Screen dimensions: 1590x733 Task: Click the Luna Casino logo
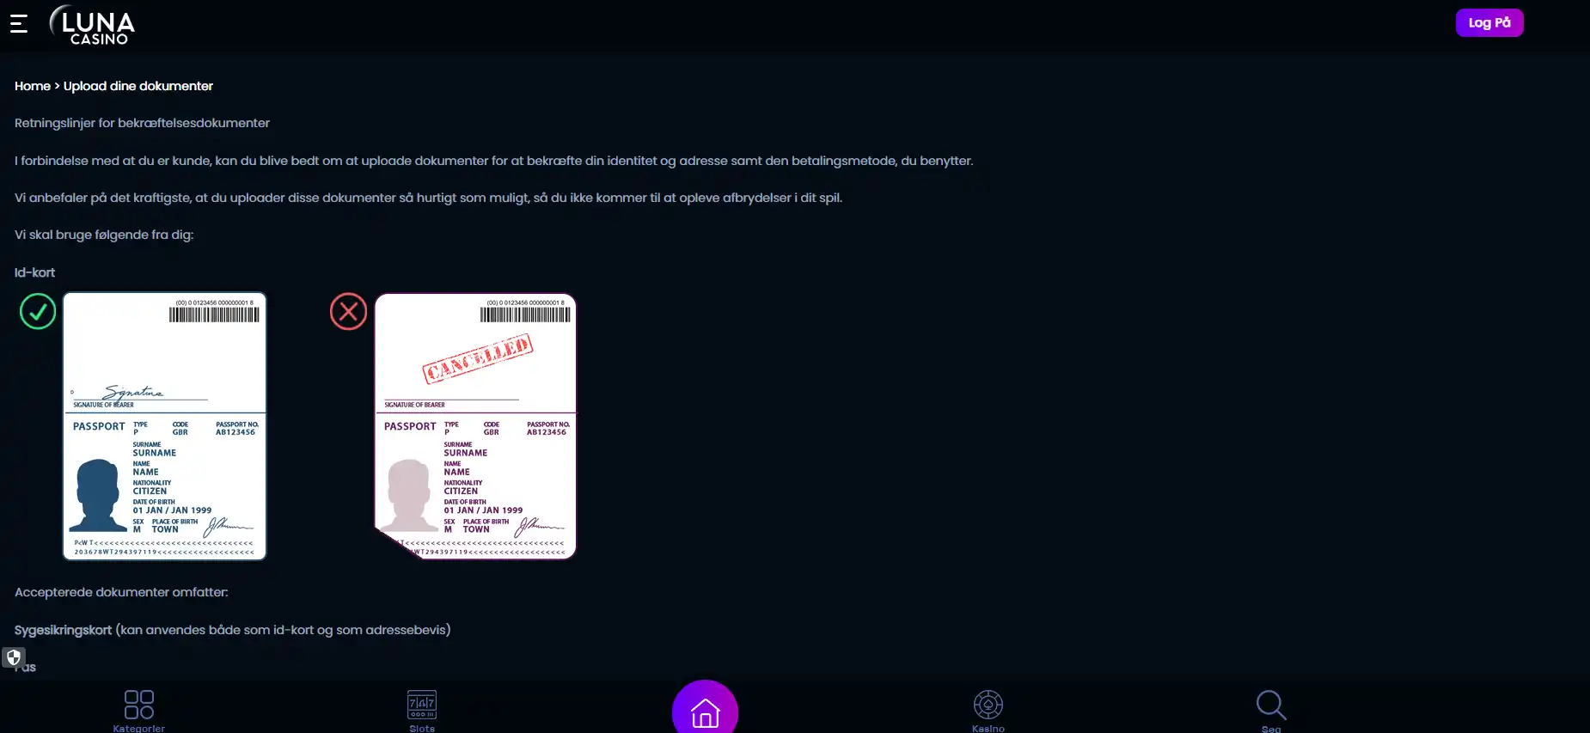(92, 25)
